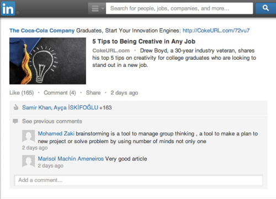Click the magnifier search button

click(266, 8)
